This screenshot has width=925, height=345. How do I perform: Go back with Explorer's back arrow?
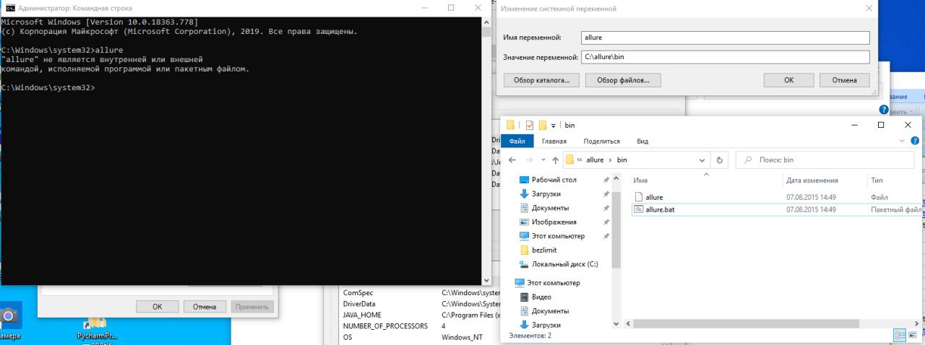pos(512,160)
